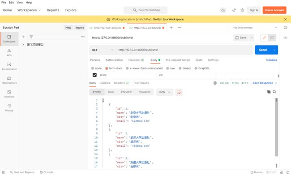Open the APIs sidebar section
Screen dimensions: 291x175
[9, 52]
